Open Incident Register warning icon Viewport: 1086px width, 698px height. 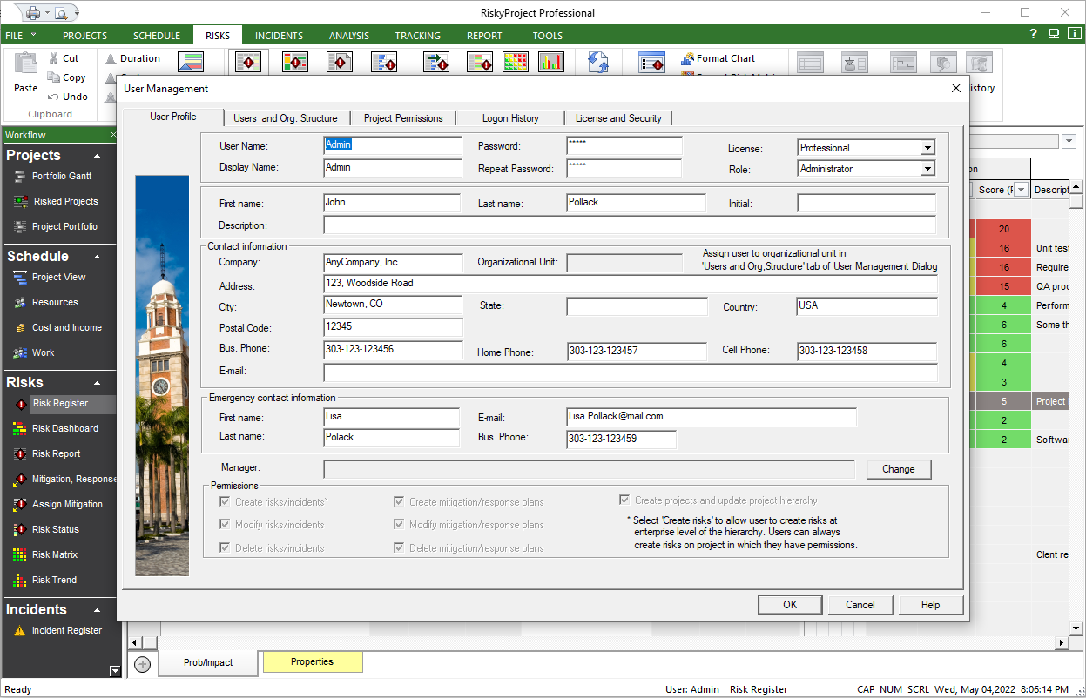[x=21, y=631]
